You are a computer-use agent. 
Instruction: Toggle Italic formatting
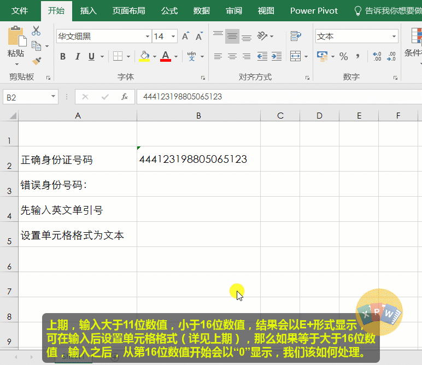78,56
